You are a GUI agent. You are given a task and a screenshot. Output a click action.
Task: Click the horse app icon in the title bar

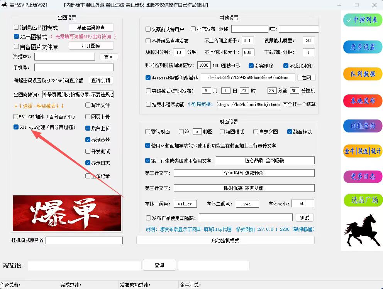coord(4,5)
